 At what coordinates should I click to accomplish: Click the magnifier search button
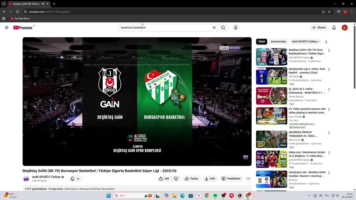[x=223, y=27]
